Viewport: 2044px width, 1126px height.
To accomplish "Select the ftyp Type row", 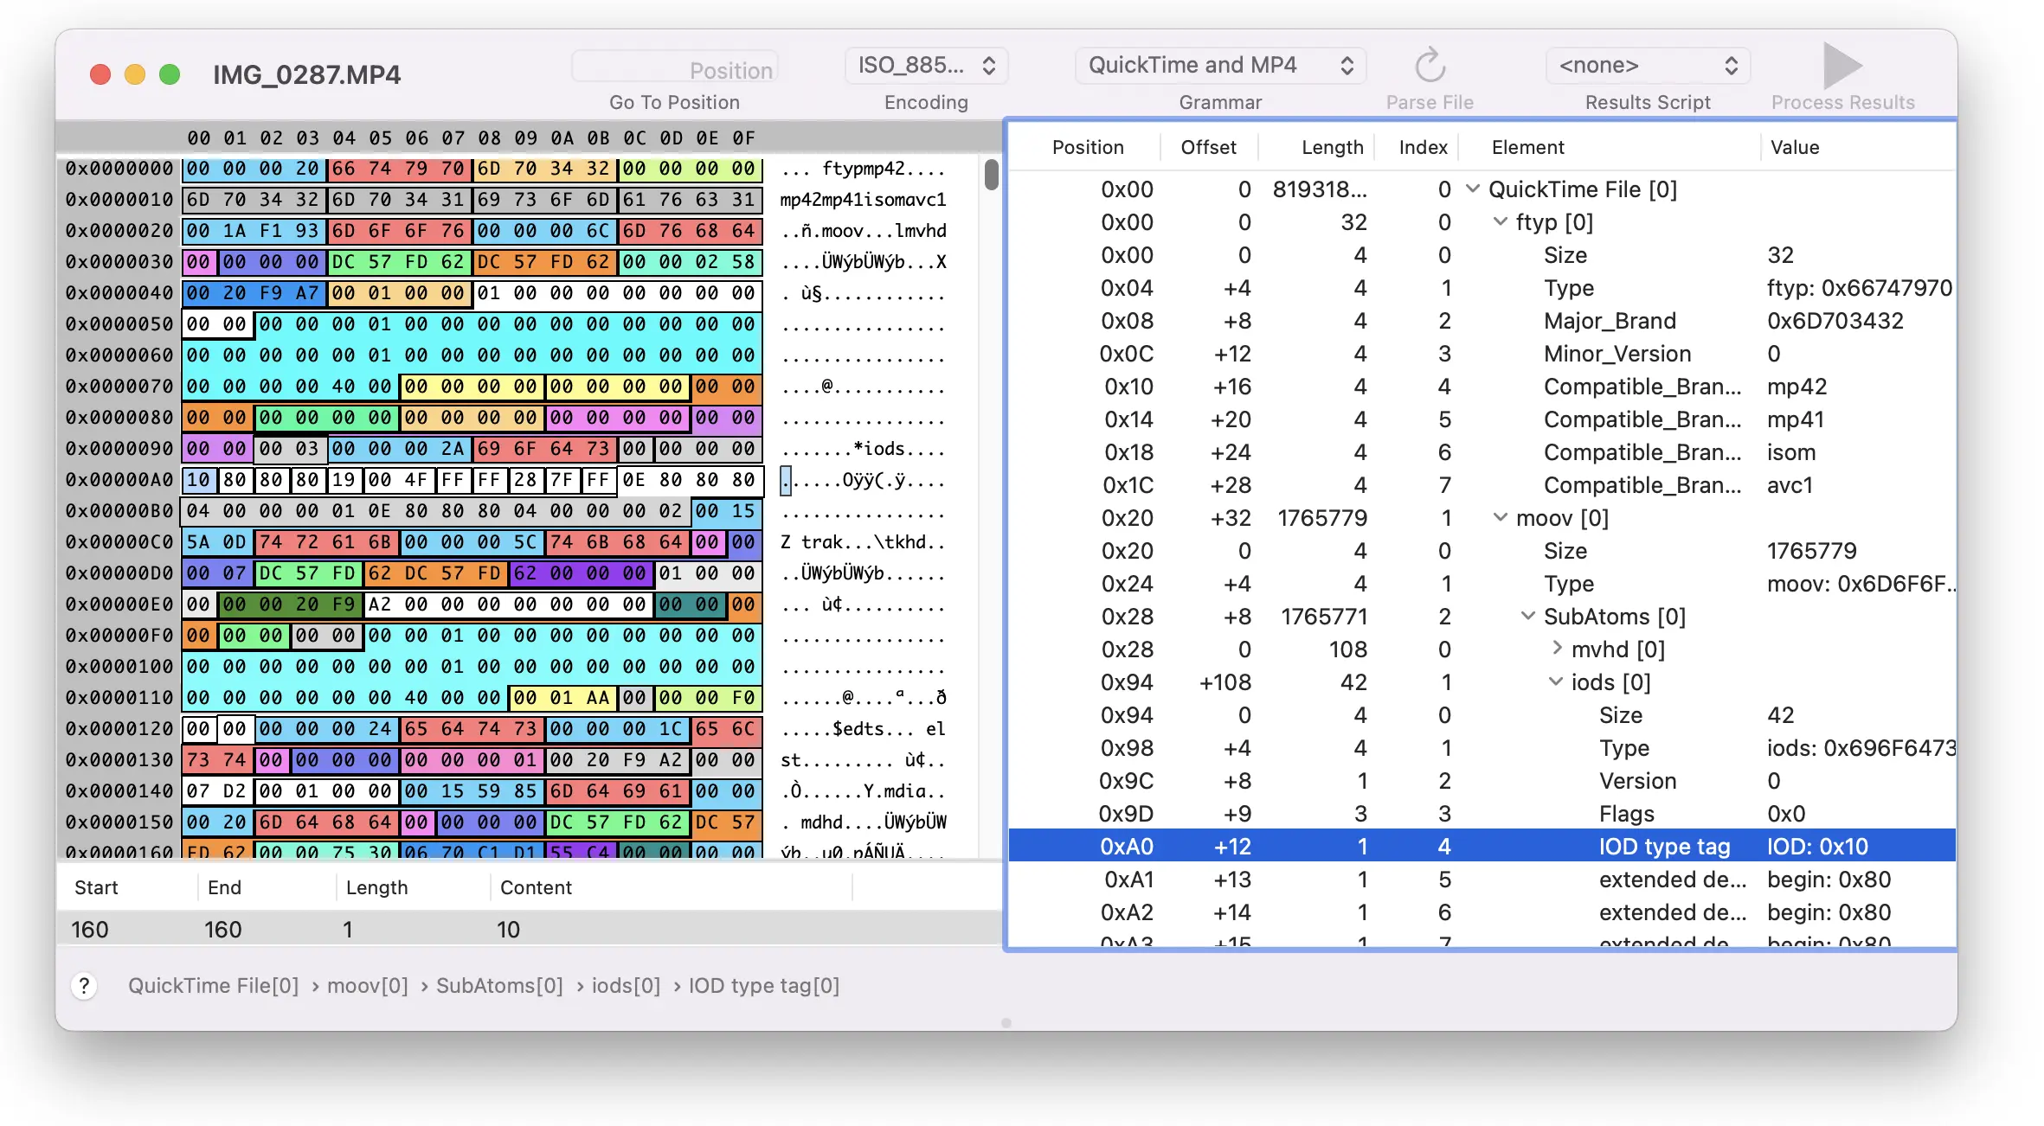I will point(1482,288).
